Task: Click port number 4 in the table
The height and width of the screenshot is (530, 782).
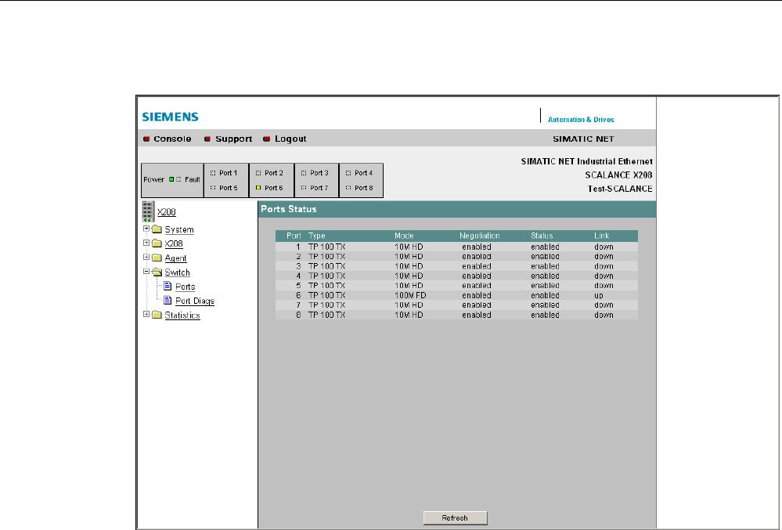Action: [298, 276]
